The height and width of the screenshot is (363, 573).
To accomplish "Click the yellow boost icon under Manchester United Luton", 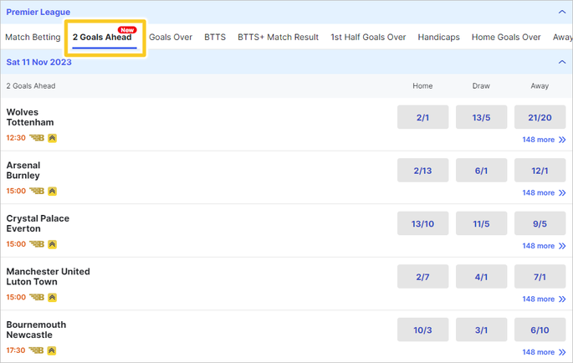I will tap(52, 297).
